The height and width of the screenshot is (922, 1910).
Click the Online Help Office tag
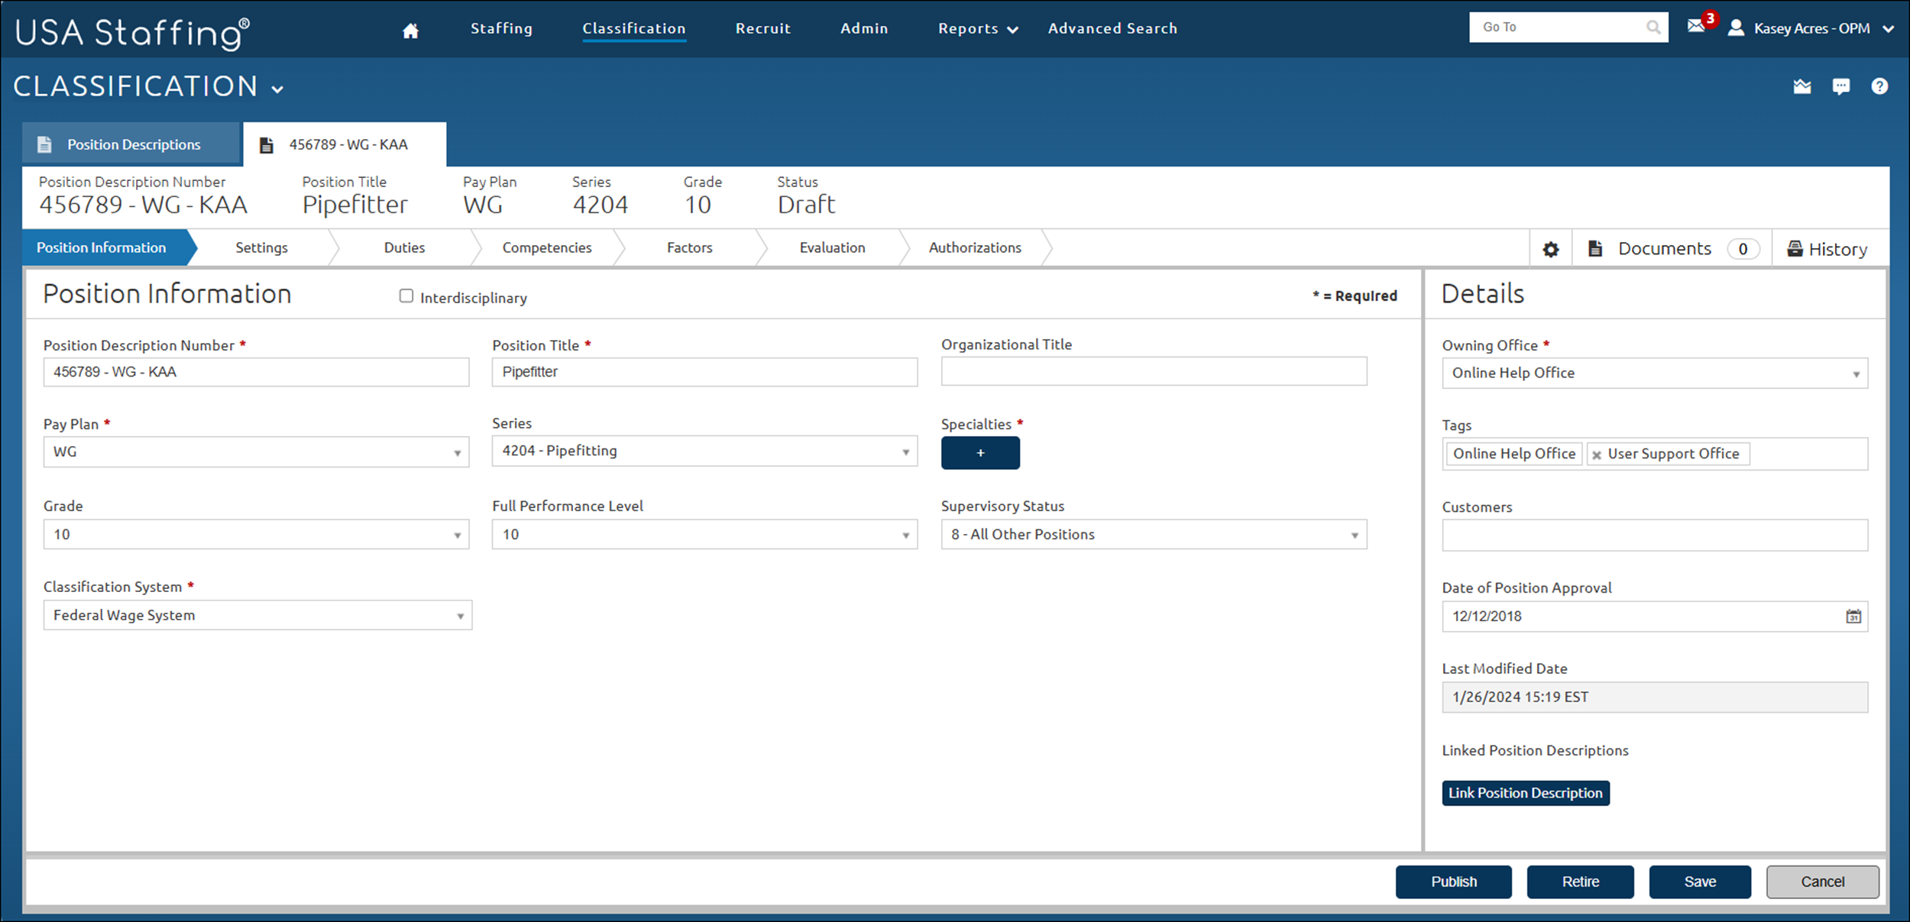coord(1514,454)
